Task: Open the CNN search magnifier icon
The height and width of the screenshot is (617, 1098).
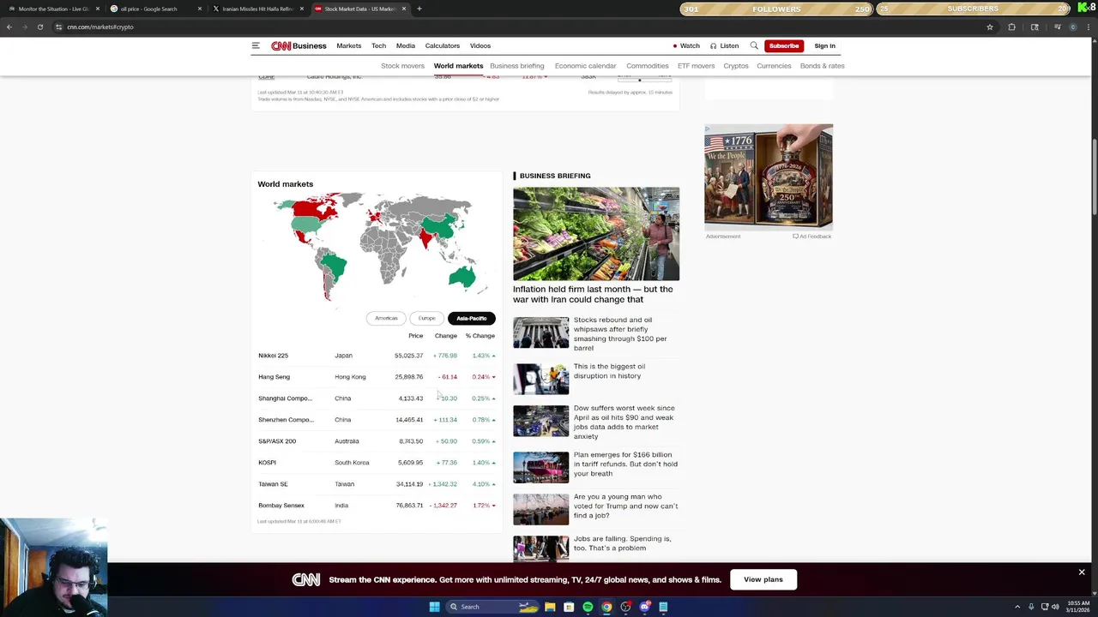Action: click(x=754, y=45)
